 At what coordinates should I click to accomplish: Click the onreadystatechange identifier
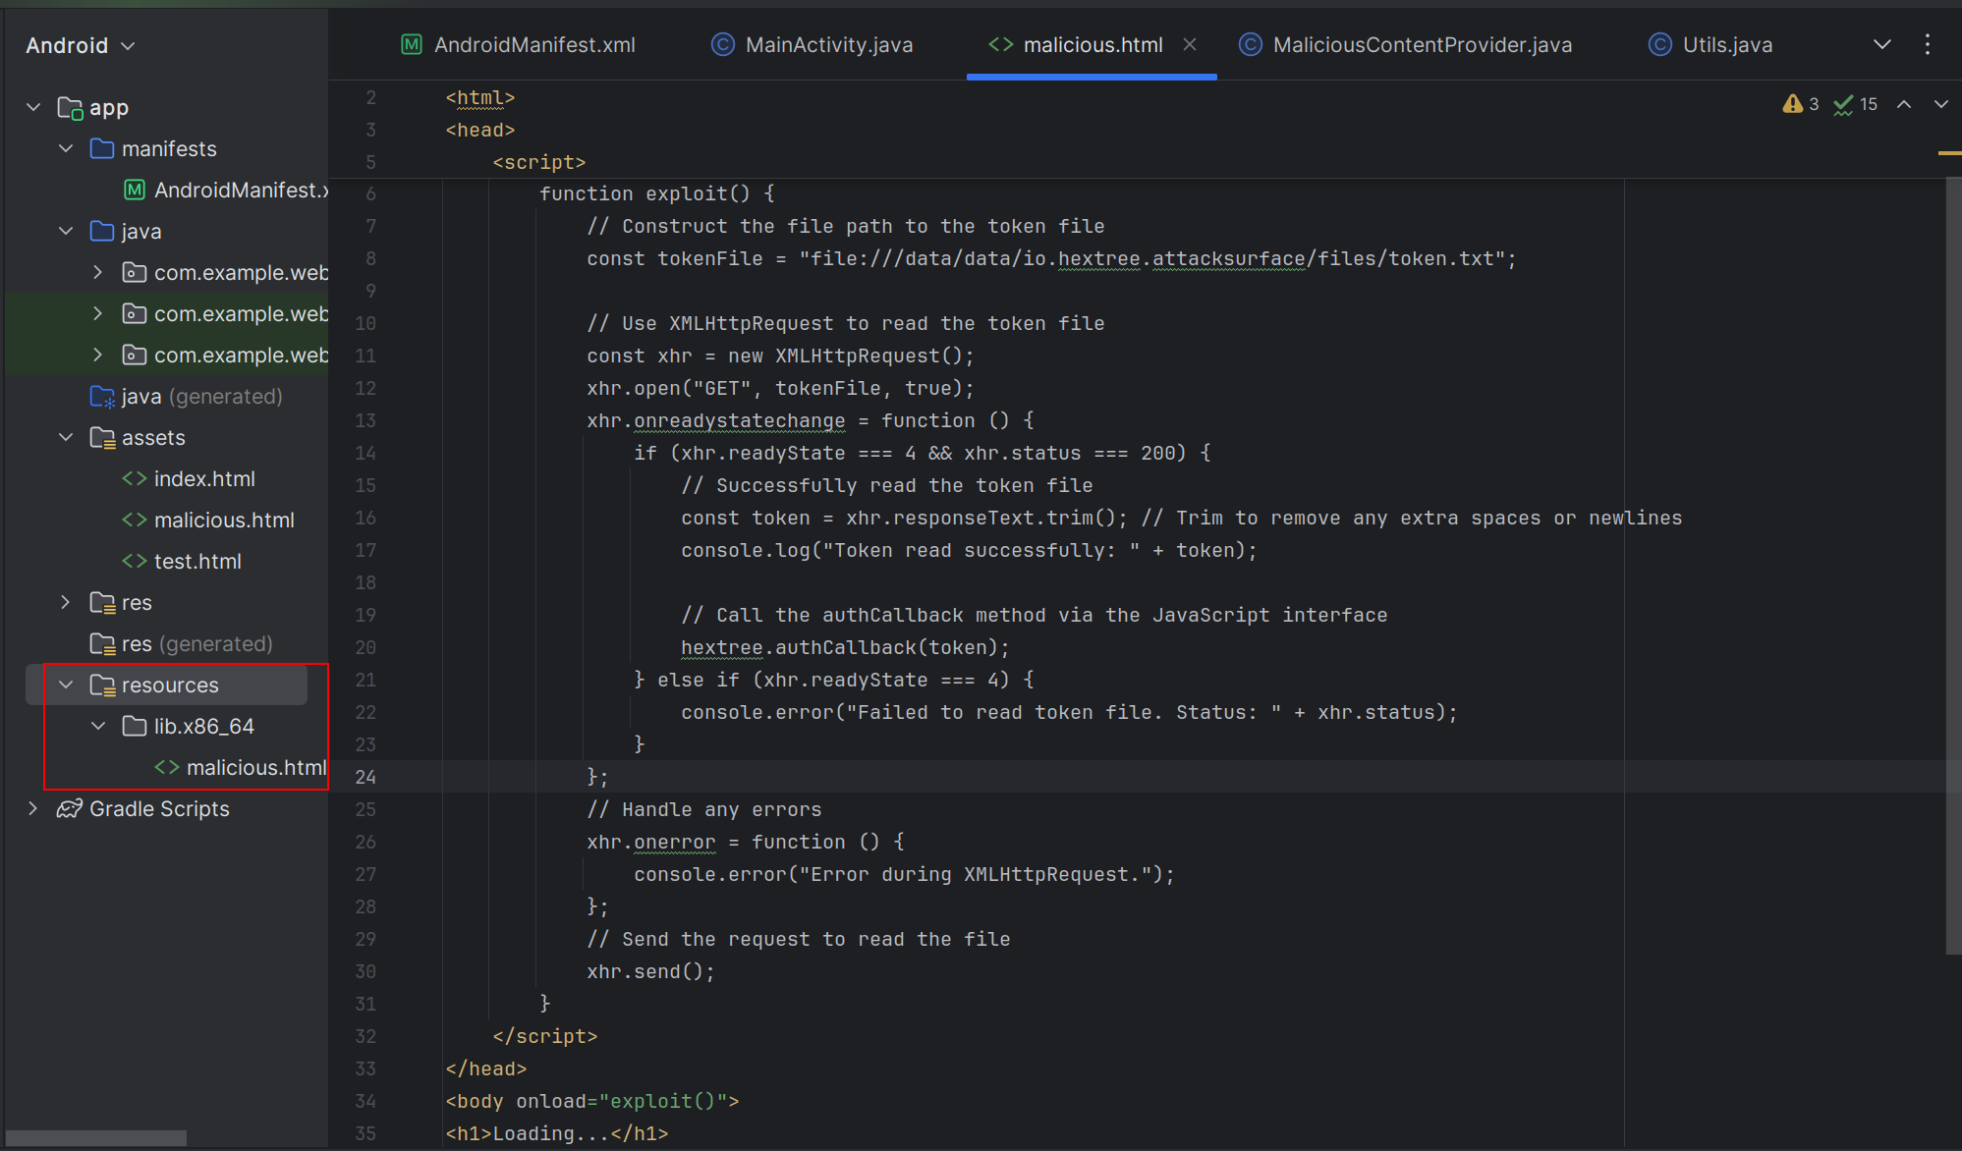[x=739, y=420]
